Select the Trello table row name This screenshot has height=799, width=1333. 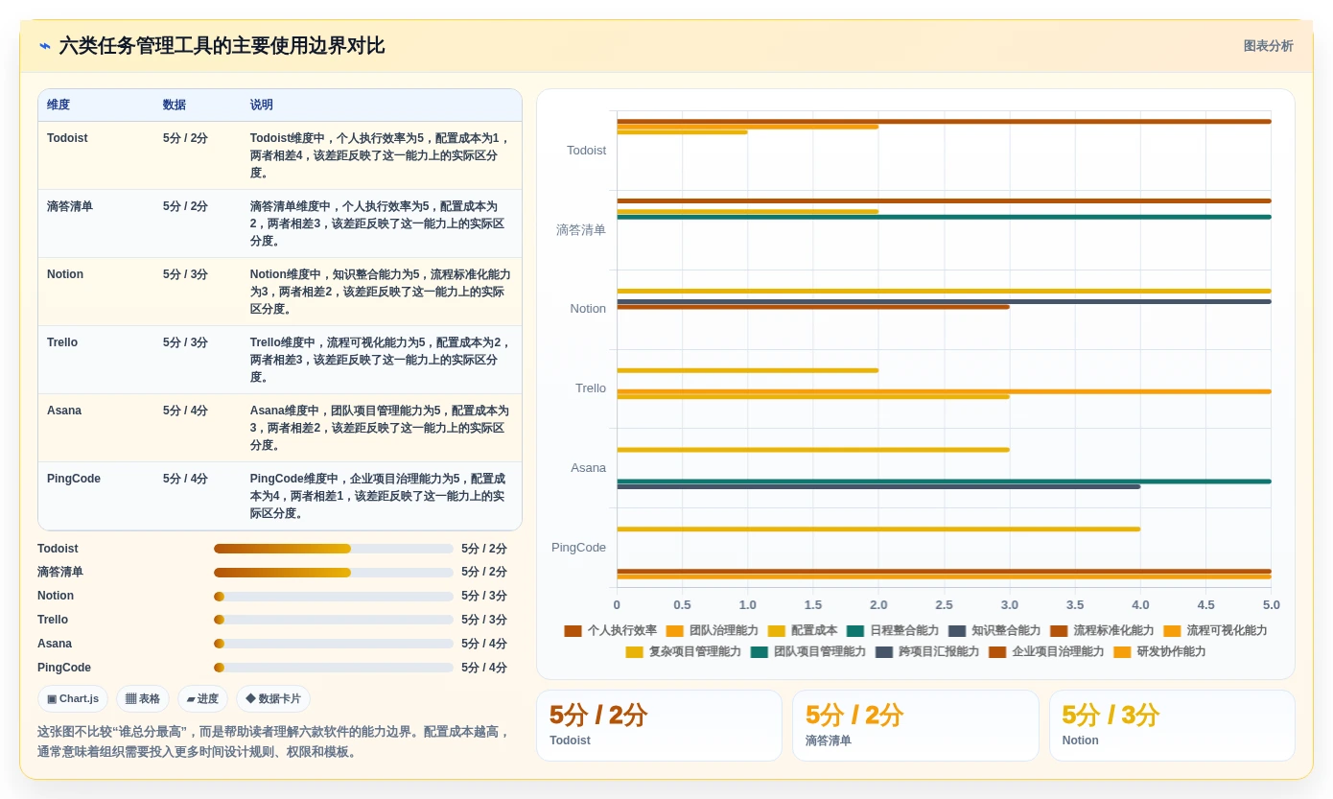point(64,342)
